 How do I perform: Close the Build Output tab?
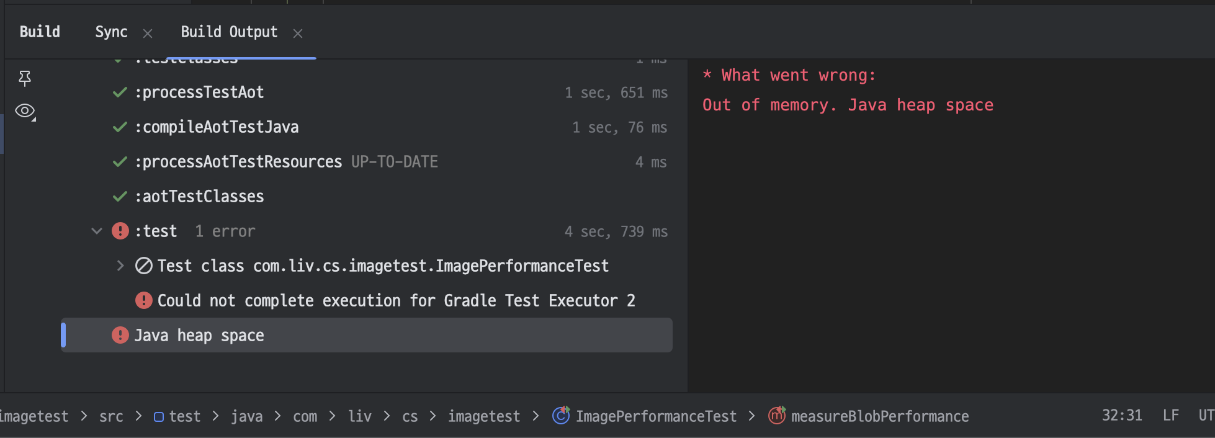click(x=298, y=34)
